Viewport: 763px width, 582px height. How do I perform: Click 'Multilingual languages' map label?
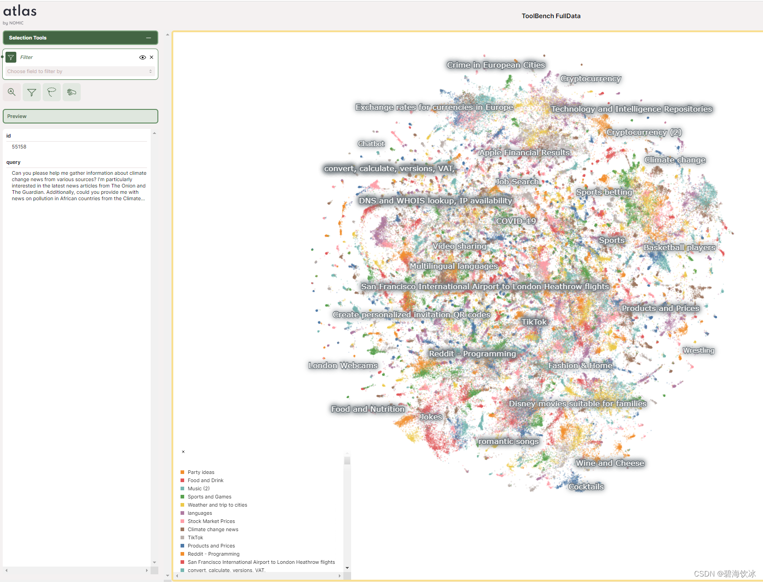pos(454,266)
